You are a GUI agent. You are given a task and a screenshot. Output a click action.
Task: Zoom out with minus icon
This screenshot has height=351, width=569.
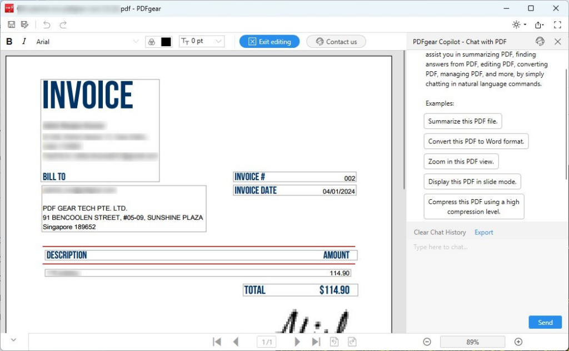point(427,342)
